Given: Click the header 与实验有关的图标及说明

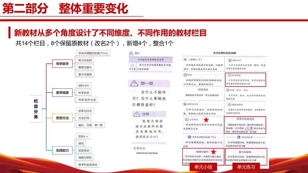Looking at the screenshot, I should (150, 59).
